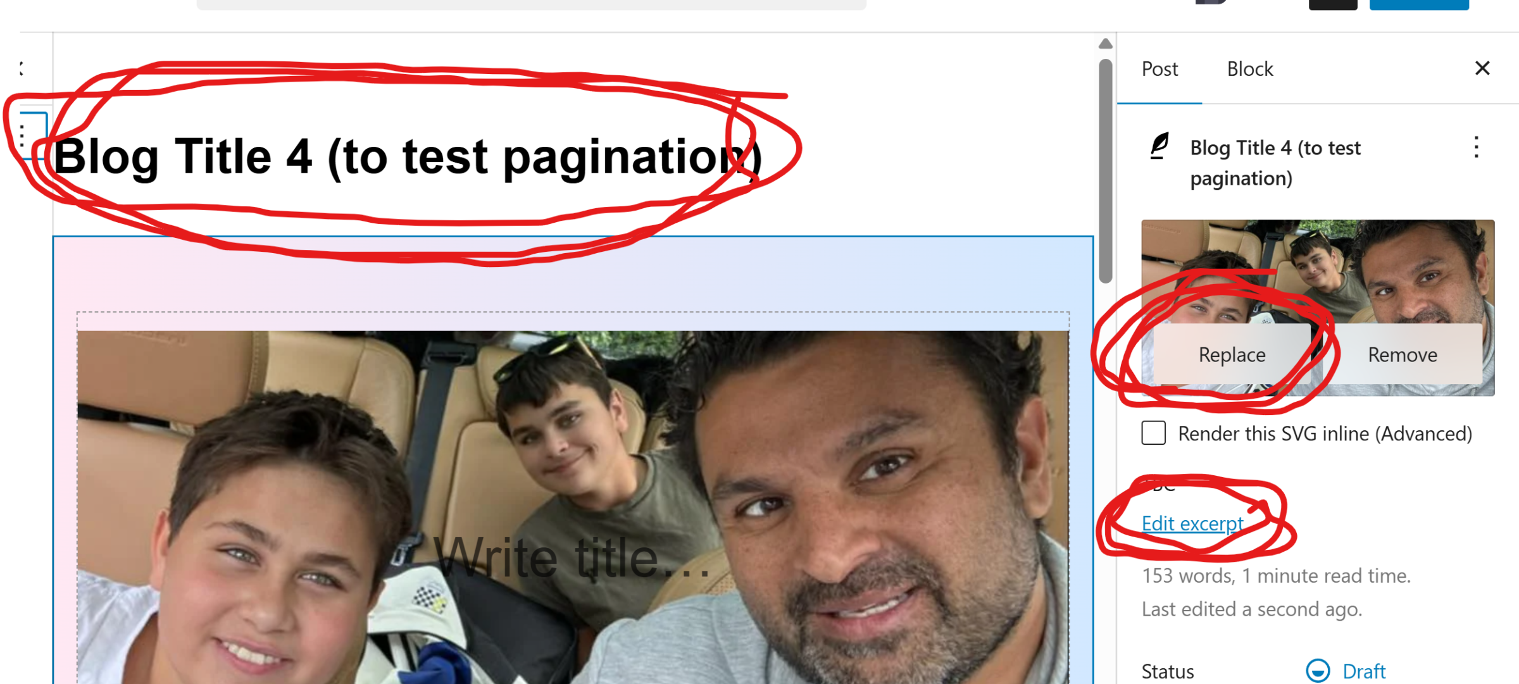This screenshot has width=1519, height=684.
Task: Click the quill post icon in sidebar
Action: pyautogui.click(x=1160, y=147)
